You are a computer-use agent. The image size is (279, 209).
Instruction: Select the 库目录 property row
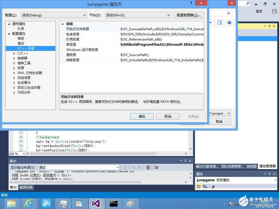[x=71, y=45]
